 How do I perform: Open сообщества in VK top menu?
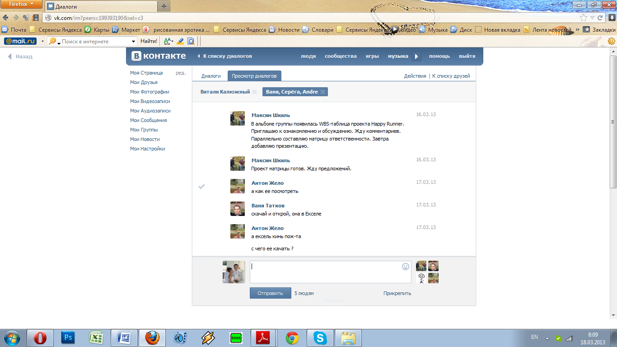341,56
